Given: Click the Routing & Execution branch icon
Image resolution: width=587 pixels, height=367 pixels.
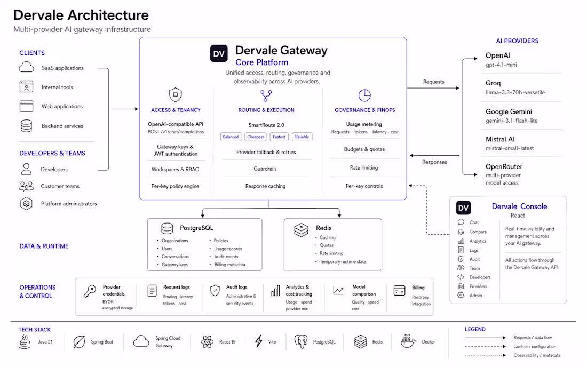Looking at the screenshot, I should (x=266, y=96).
